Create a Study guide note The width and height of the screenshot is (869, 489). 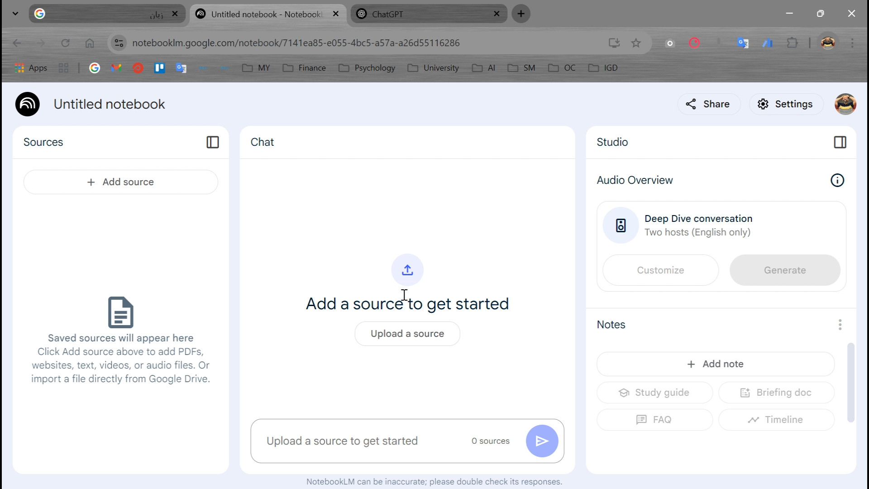tap(654, 393)
